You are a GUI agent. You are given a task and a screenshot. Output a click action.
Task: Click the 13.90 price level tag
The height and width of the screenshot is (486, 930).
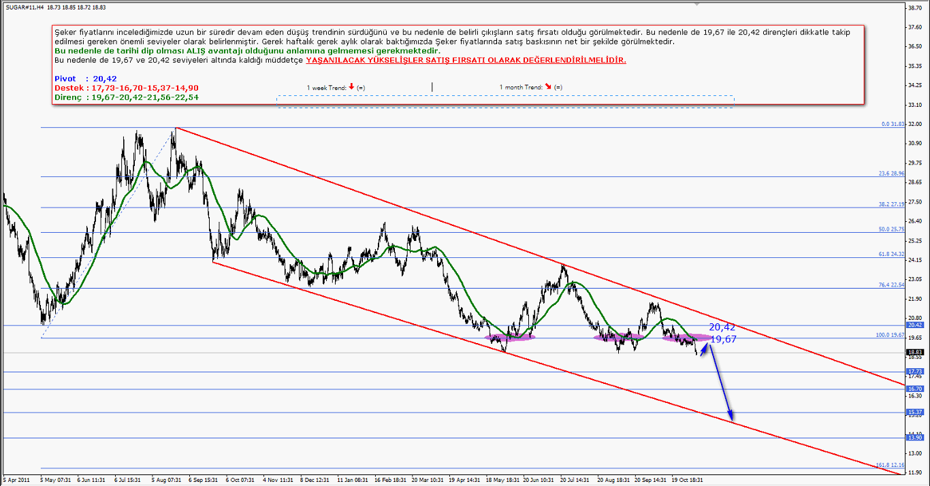(914, 438)
